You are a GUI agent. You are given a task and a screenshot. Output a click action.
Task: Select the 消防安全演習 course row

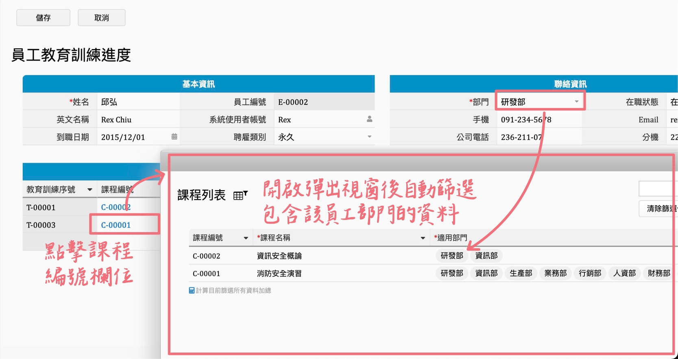pyautogui.click(x=279, y=274)
